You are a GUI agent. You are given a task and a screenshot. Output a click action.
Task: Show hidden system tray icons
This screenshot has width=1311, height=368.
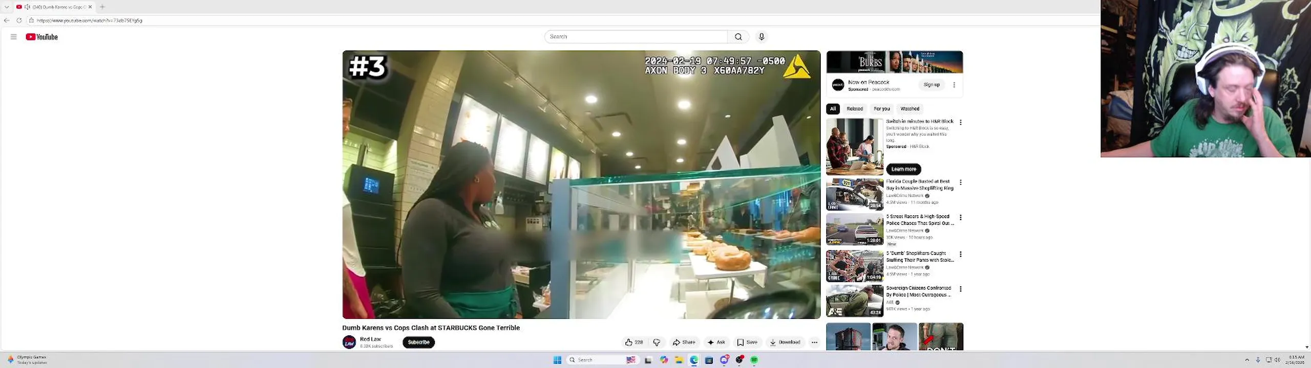[1247, 360]
